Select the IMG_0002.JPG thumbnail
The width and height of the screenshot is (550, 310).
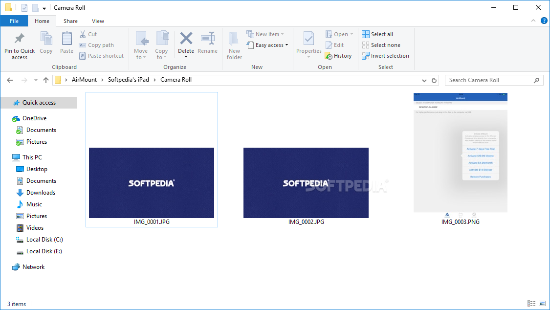pyautogui.click(x=306, y=183)
